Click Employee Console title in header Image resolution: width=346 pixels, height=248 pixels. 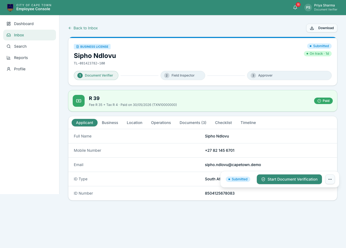coord(33,9)
